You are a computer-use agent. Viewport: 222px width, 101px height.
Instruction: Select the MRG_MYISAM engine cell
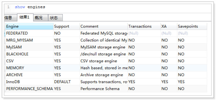click(29, 40)
